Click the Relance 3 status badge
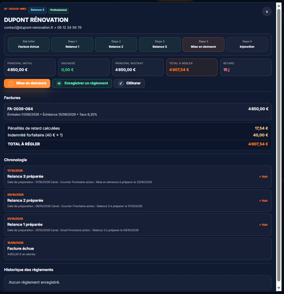The height and width of the screenshot is (294, 284). [37, 10]
